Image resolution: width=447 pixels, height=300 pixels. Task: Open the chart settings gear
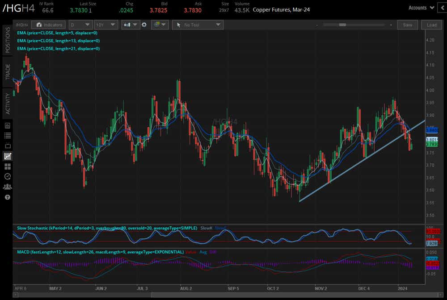coord(144,25)
